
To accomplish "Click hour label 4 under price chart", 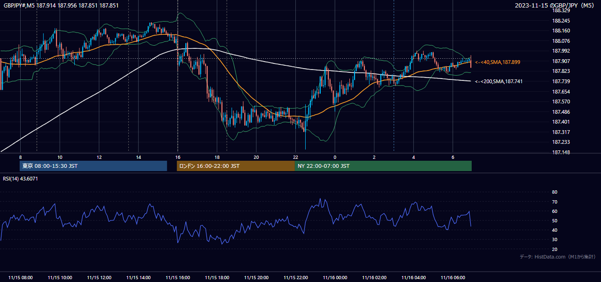I will [413, 157].
